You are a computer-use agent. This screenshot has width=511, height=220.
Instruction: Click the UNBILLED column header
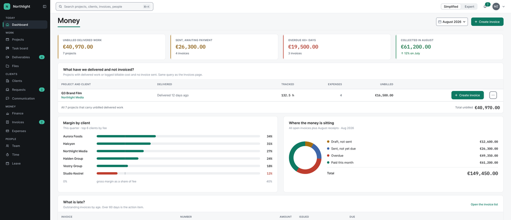tap(387, 84)
